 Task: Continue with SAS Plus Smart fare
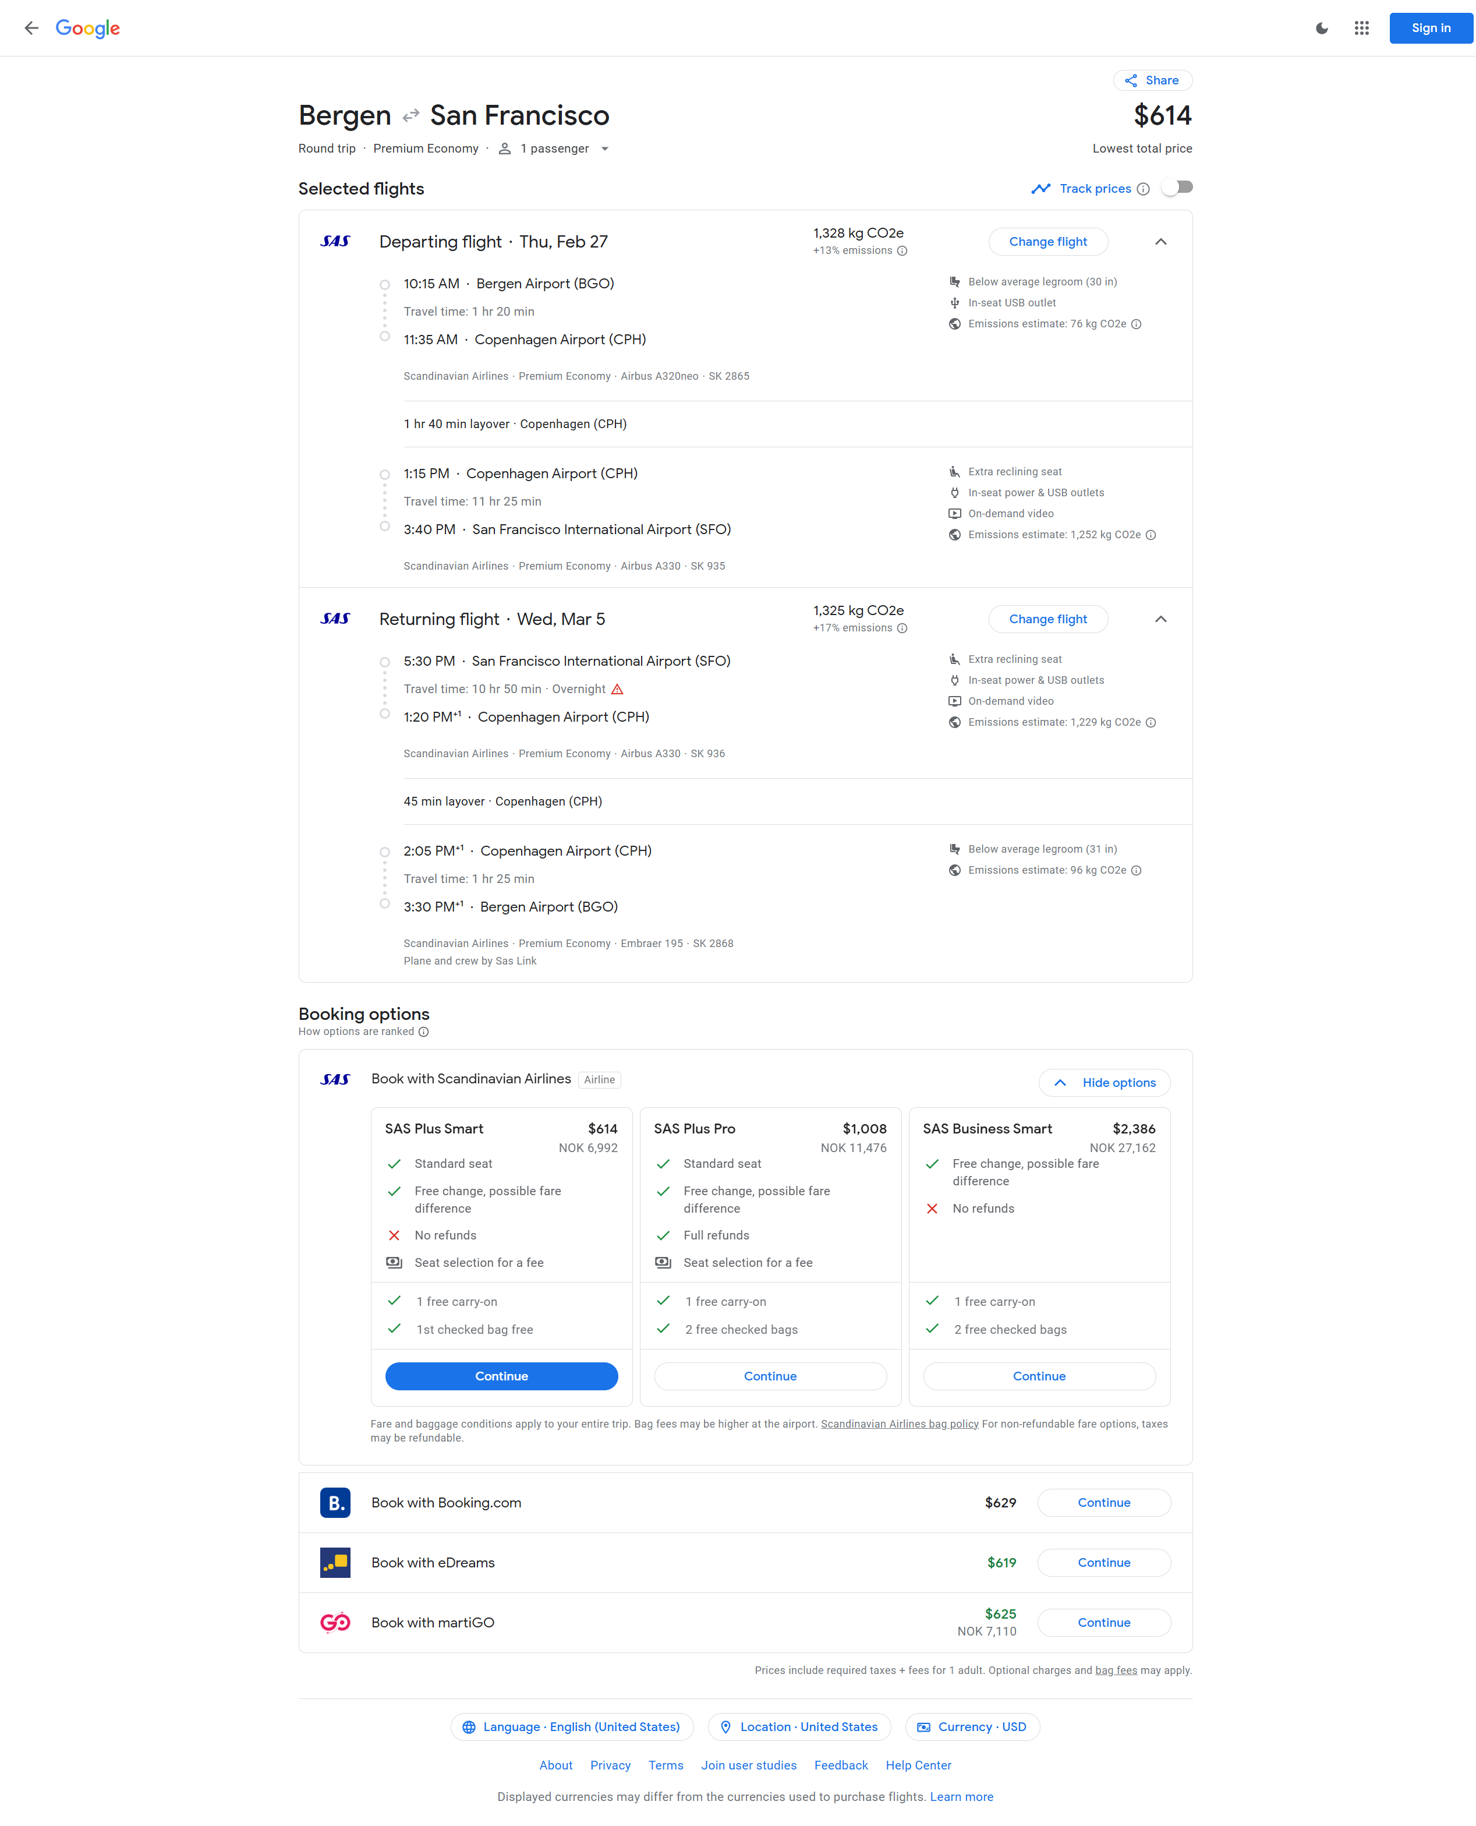(501, 1376)
